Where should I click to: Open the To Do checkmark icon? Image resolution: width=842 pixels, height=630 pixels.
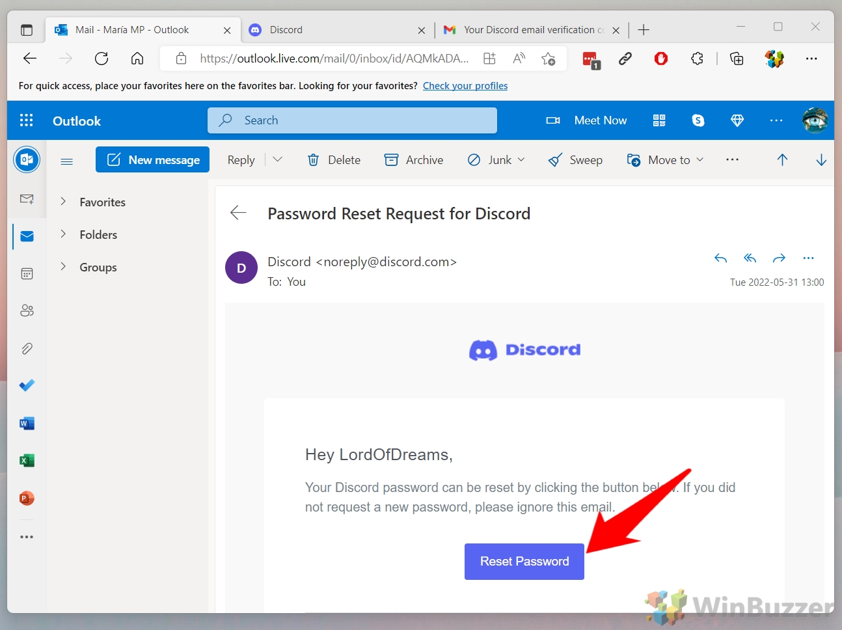coord(27,385)
